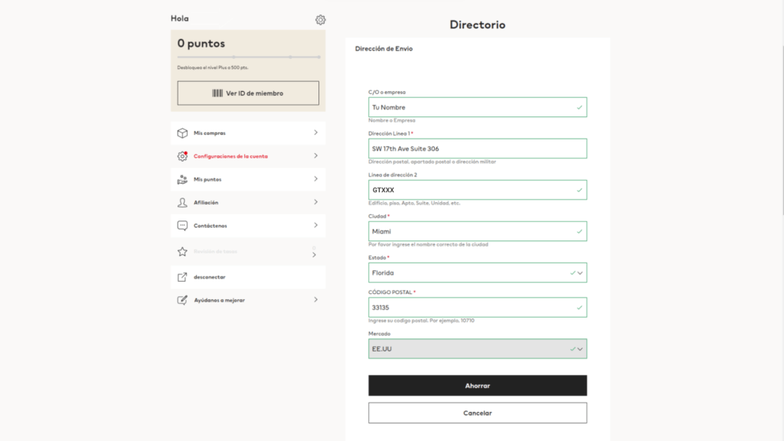Click the Ver ID de miembro button

pyautogui.click(x=248, y=93)
